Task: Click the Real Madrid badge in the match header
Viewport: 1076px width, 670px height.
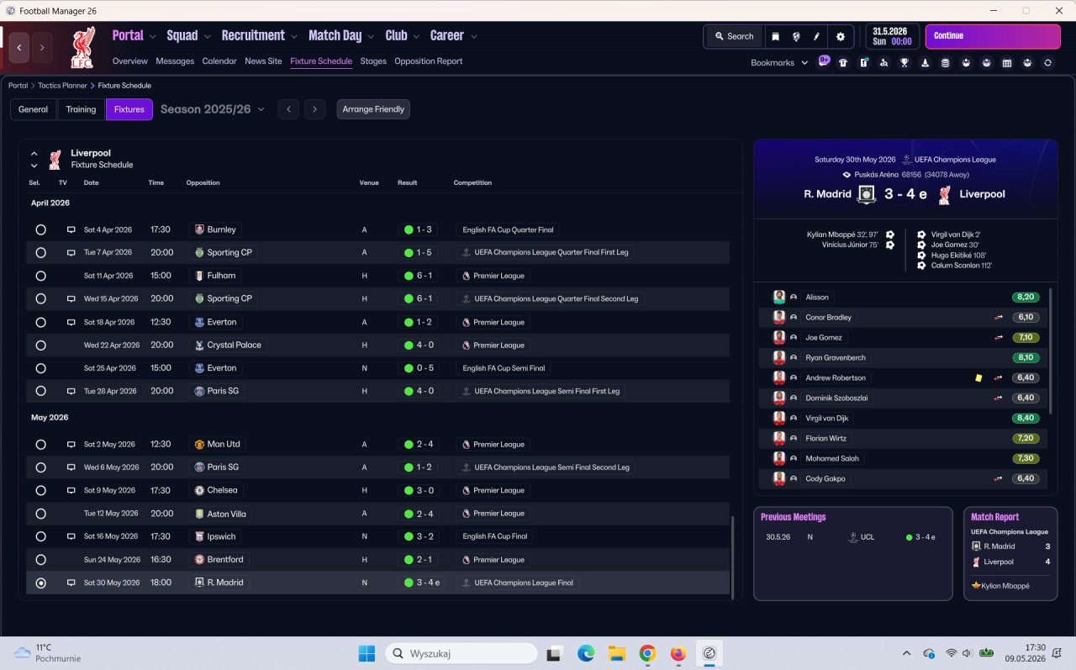Action: pyautogui.click(x=867, y=194)
